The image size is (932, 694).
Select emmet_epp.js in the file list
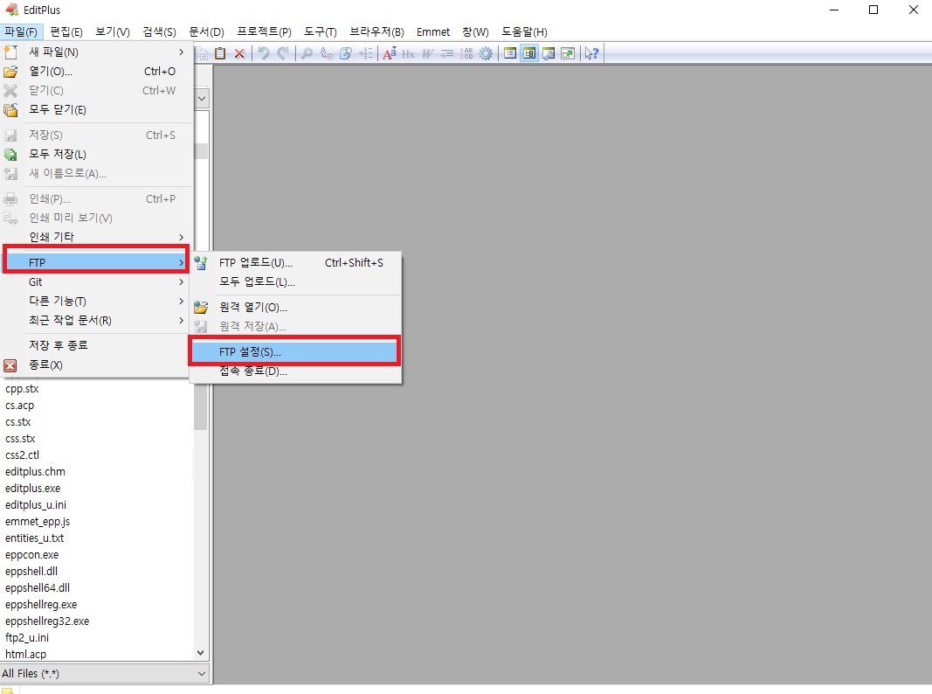click(x=38, y=522)
